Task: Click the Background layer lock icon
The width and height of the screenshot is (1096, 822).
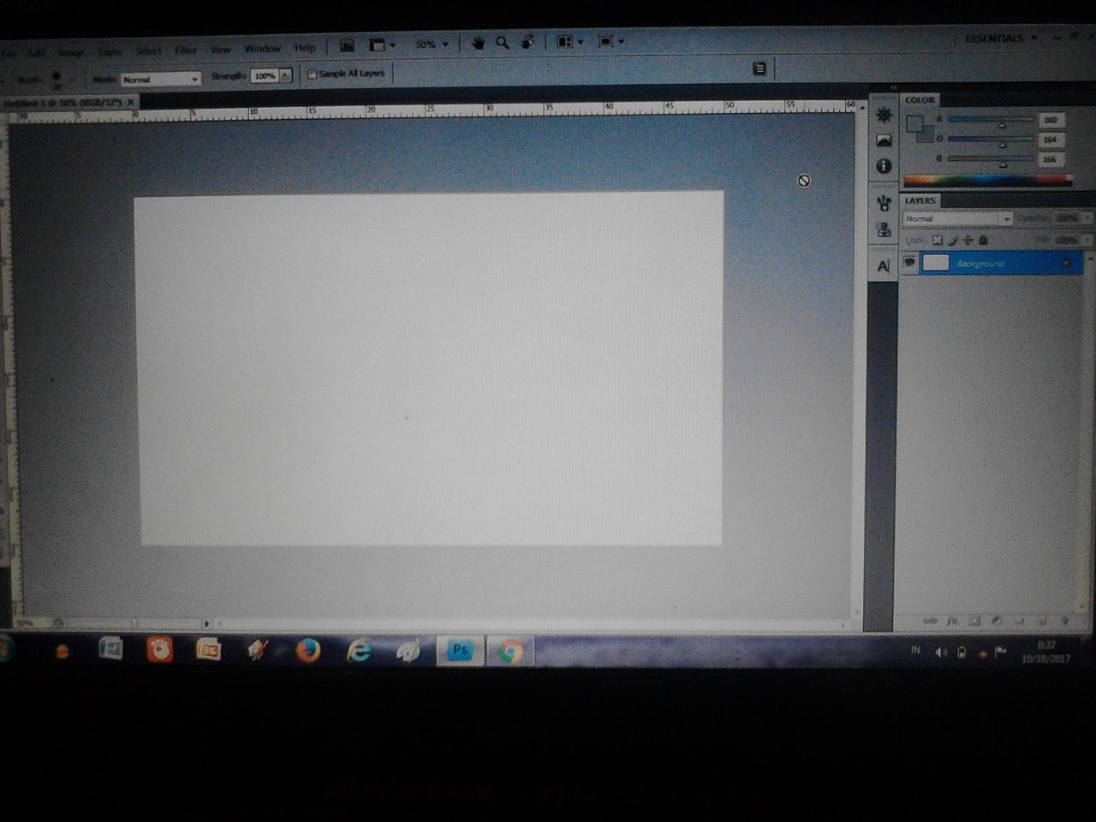Action: [1067, 263]
